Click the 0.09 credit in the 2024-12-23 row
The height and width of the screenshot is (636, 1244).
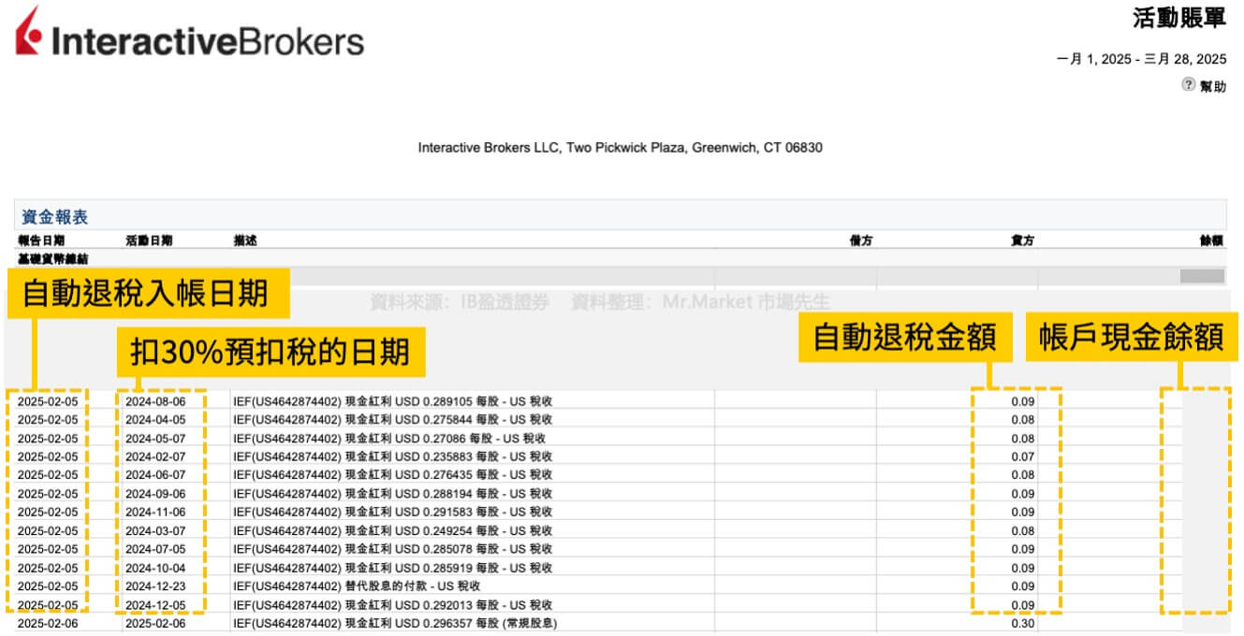tap(1022, 586)
